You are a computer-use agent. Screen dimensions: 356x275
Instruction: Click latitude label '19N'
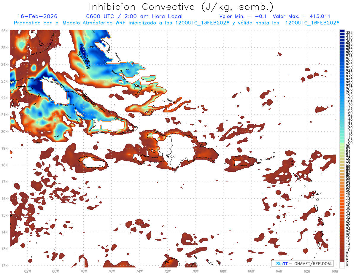tap(4, 148)
